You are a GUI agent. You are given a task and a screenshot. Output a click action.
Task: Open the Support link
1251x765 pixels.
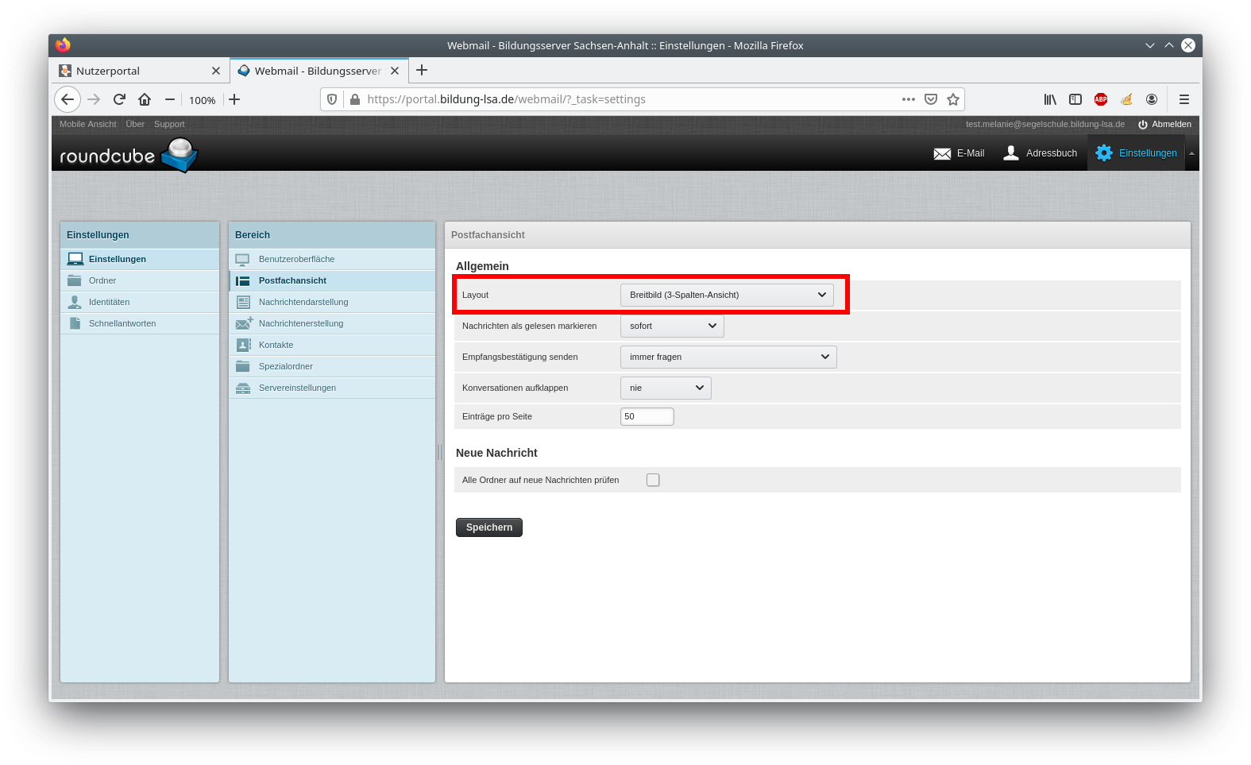169,124
